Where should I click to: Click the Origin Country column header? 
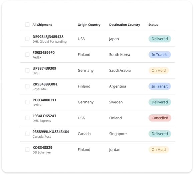pos(89,25)
